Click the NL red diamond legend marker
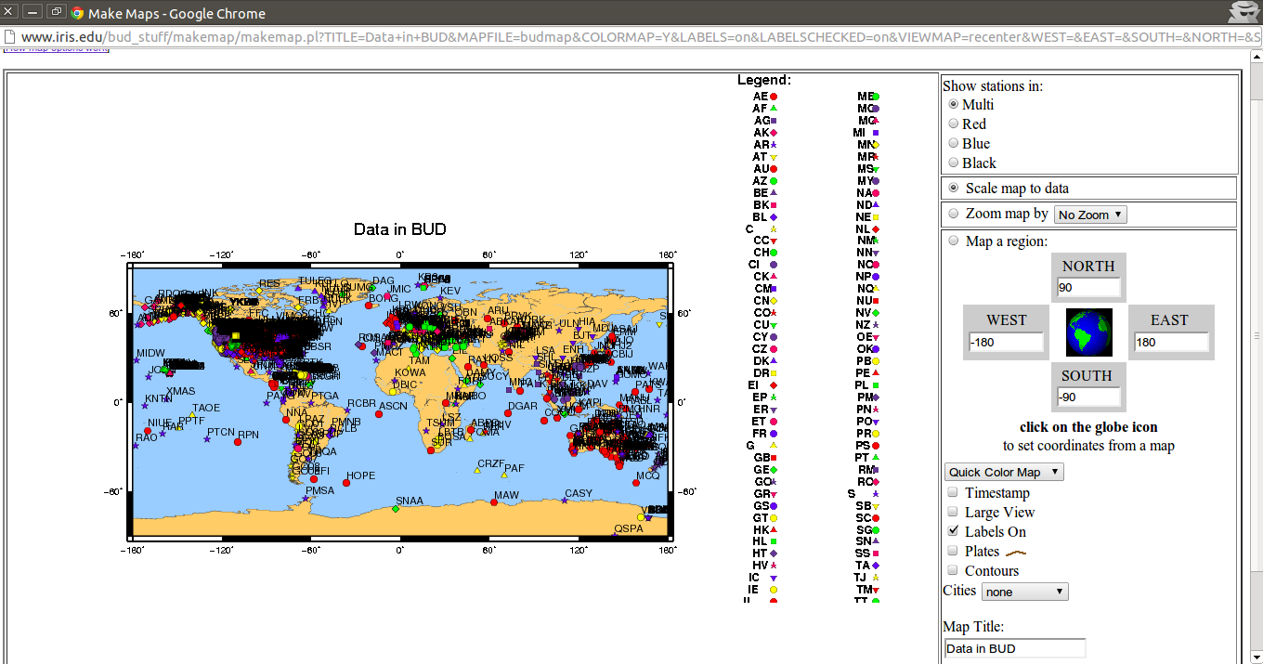The height and width of the screenshot is (664, 1263). tap(875, 229)
